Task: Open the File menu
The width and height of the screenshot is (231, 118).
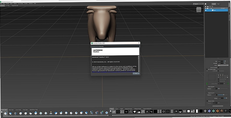Action: pos(1,4)
